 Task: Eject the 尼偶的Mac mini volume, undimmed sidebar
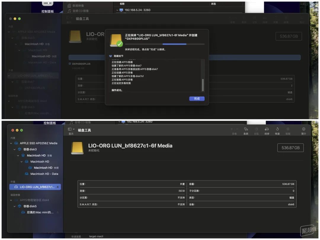tap(58, 212)
